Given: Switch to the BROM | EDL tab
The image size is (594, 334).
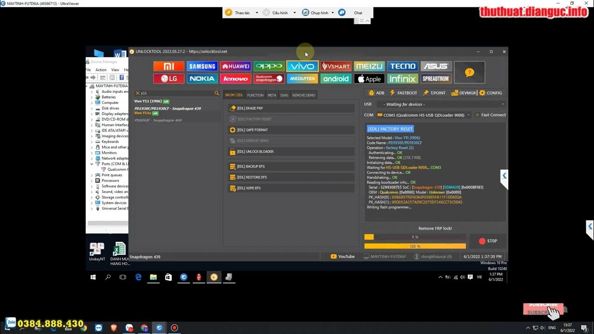Looking at the screenshot, I should [x=234, y=95].
